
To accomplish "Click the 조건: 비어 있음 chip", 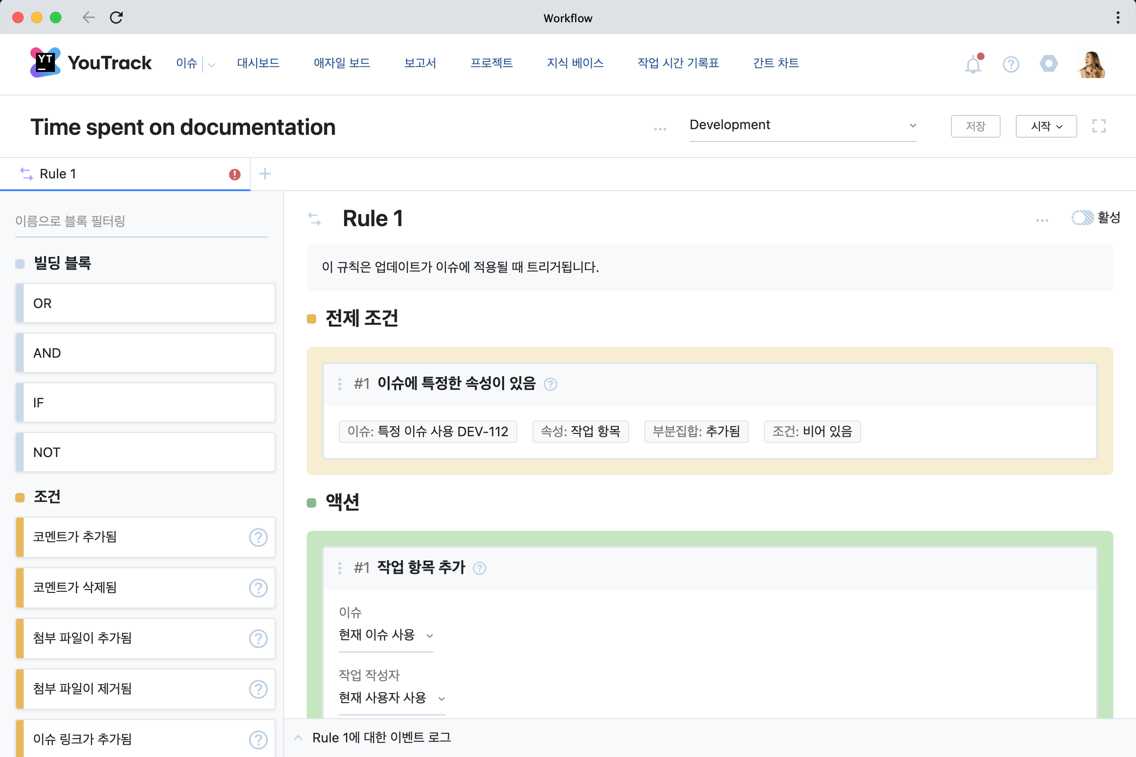I will tap(812, 431).
